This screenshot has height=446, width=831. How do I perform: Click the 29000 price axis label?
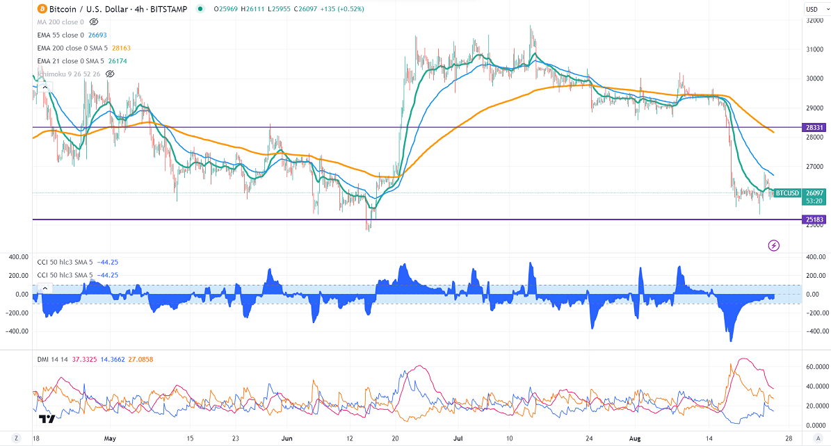(814, 108)
